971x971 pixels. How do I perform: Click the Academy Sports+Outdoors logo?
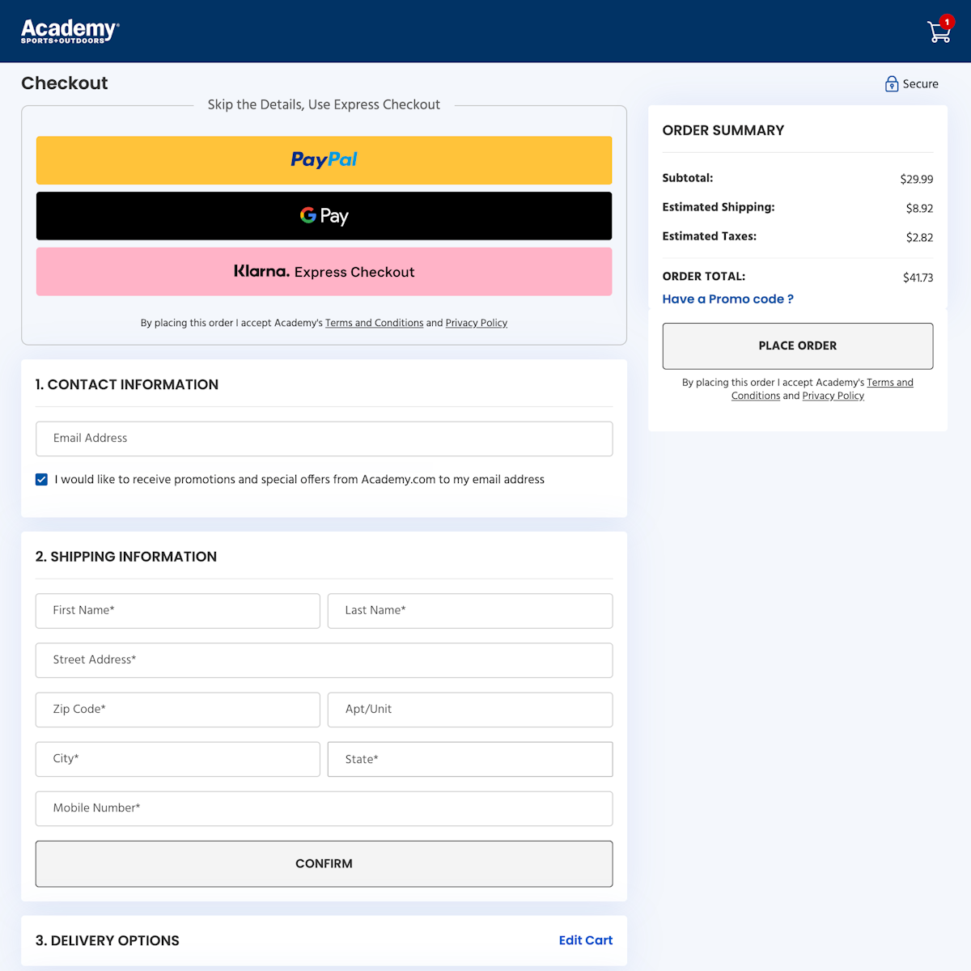point(70,32)
